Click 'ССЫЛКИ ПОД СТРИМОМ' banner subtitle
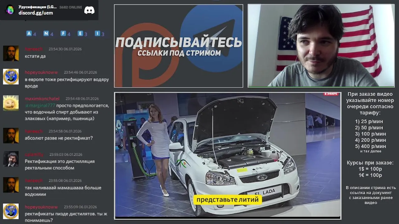This screenshot has height=224, width=399. click(x=179, y=53)
